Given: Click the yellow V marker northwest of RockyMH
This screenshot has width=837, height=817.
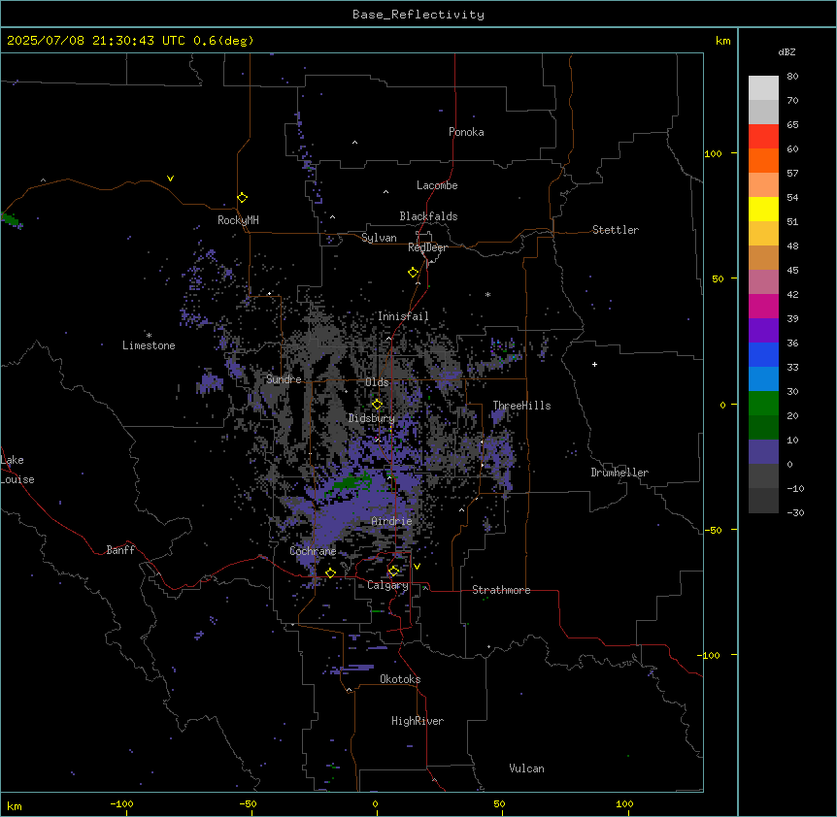Looking at the screenshot, I should 170,179.
